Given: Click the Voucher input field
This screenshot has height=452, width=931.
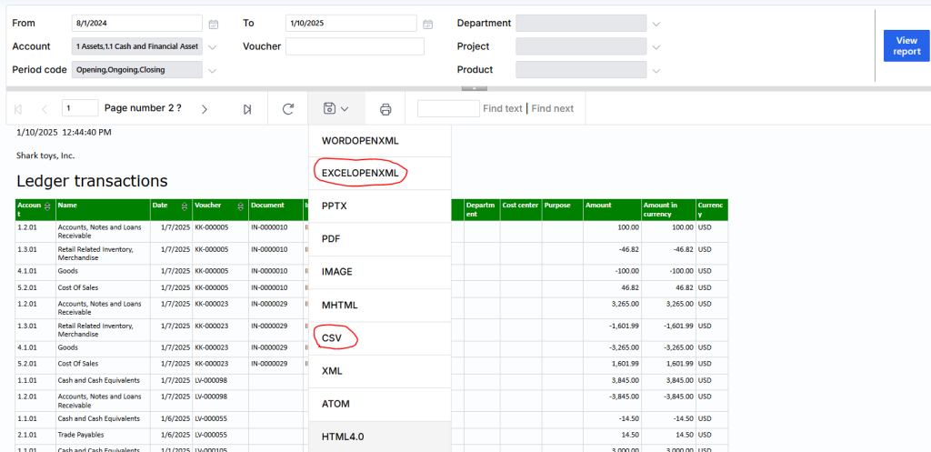Looking at the screenshot, I should tap(355, 46).
